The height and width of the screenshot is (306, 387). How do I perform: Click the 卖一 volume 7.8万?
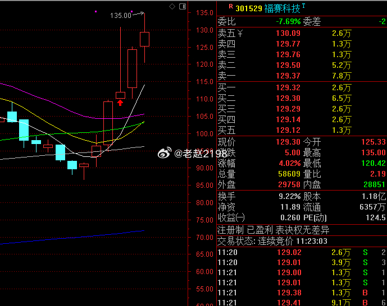pyautogui.click(x=342, y=76)
